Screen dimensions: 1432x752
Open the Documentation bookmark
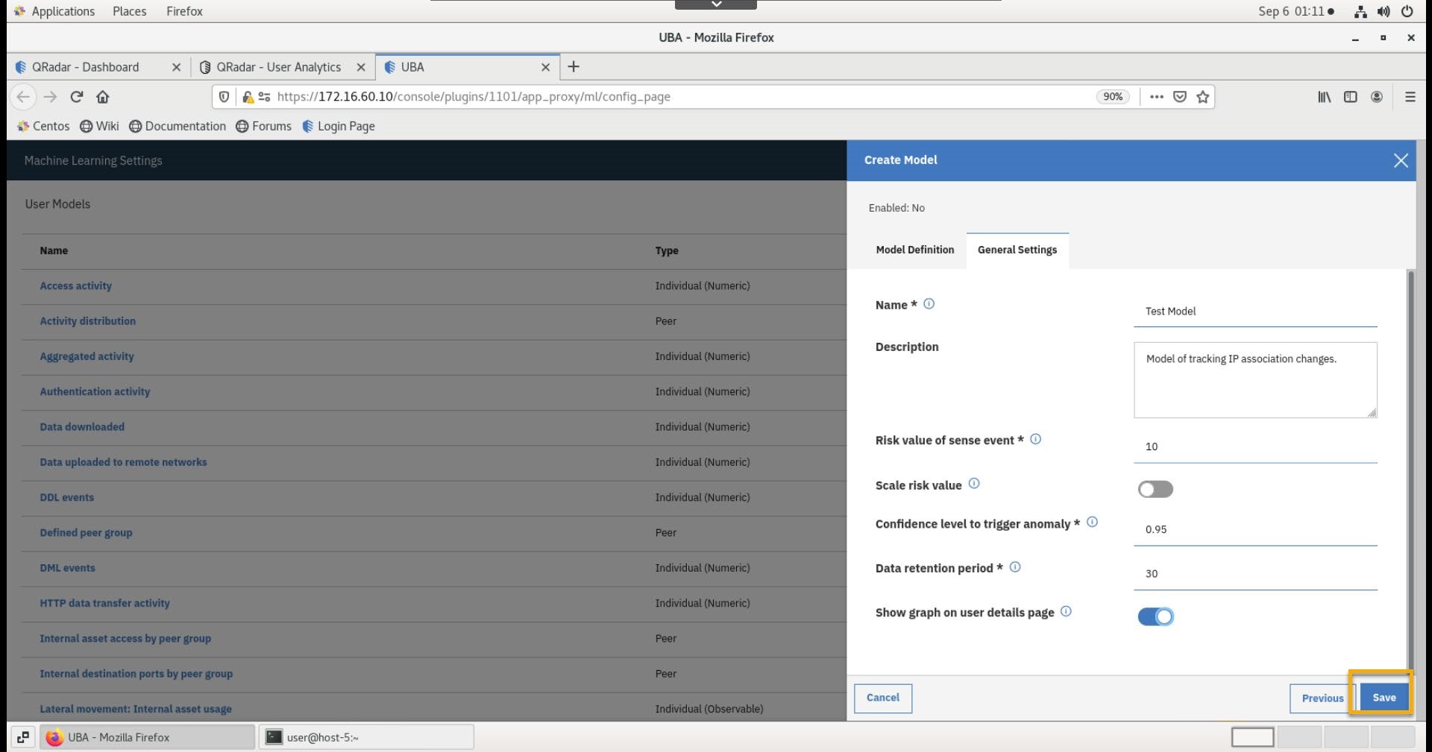[178, 126]
